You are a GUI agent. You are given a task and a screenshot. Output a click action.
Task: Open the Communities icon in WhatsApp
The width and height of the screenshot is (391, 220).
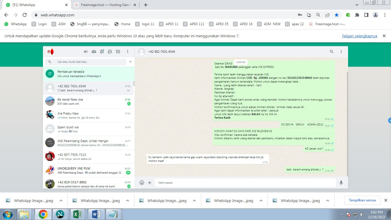94,52
